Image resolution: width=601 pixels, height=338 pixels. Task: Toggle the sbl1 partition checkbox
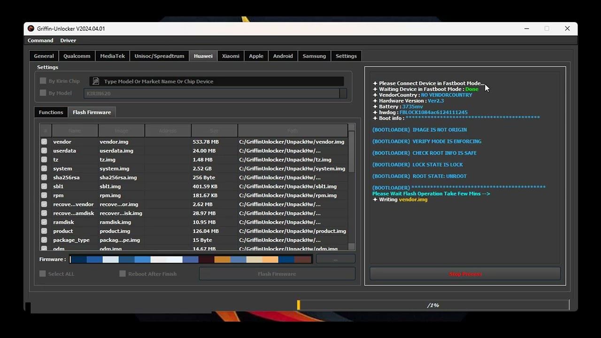(x=44, y=186)
